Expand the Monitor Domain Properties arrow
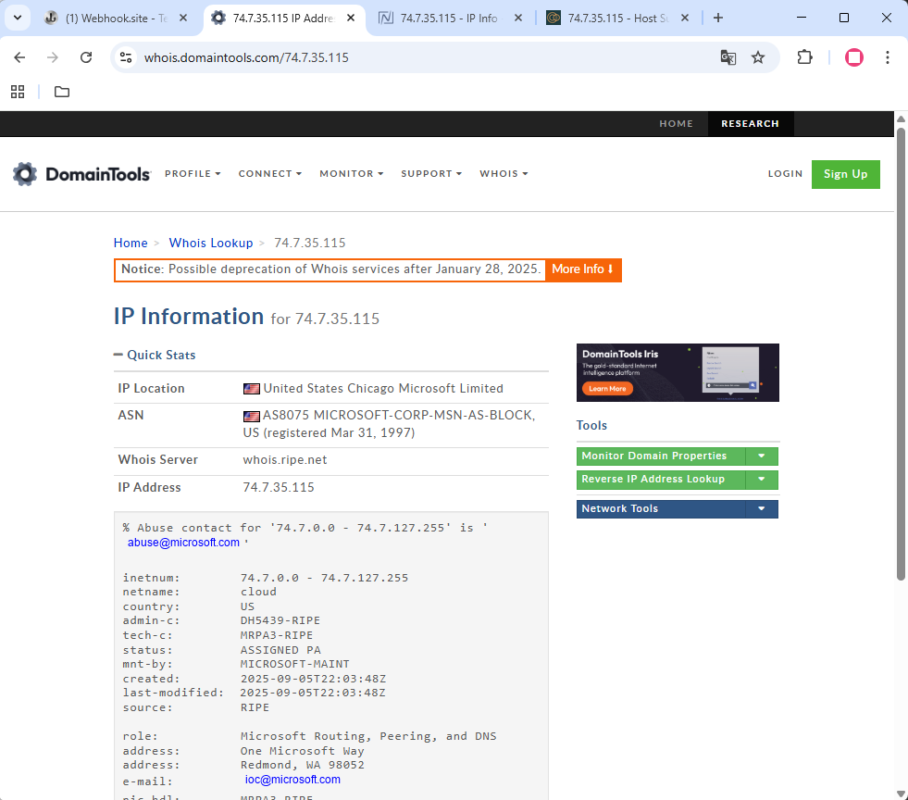This screenshot has width=908, height=800. 762,456
